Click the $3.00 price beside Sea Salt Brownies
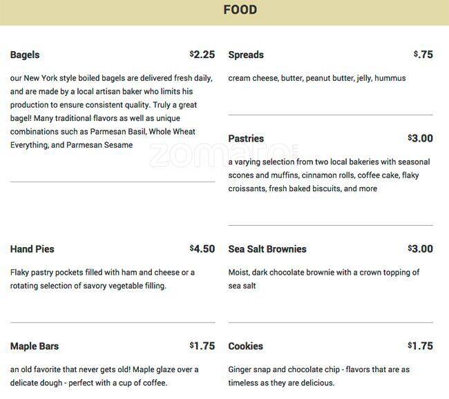449x399 pixels. [421, 249]
